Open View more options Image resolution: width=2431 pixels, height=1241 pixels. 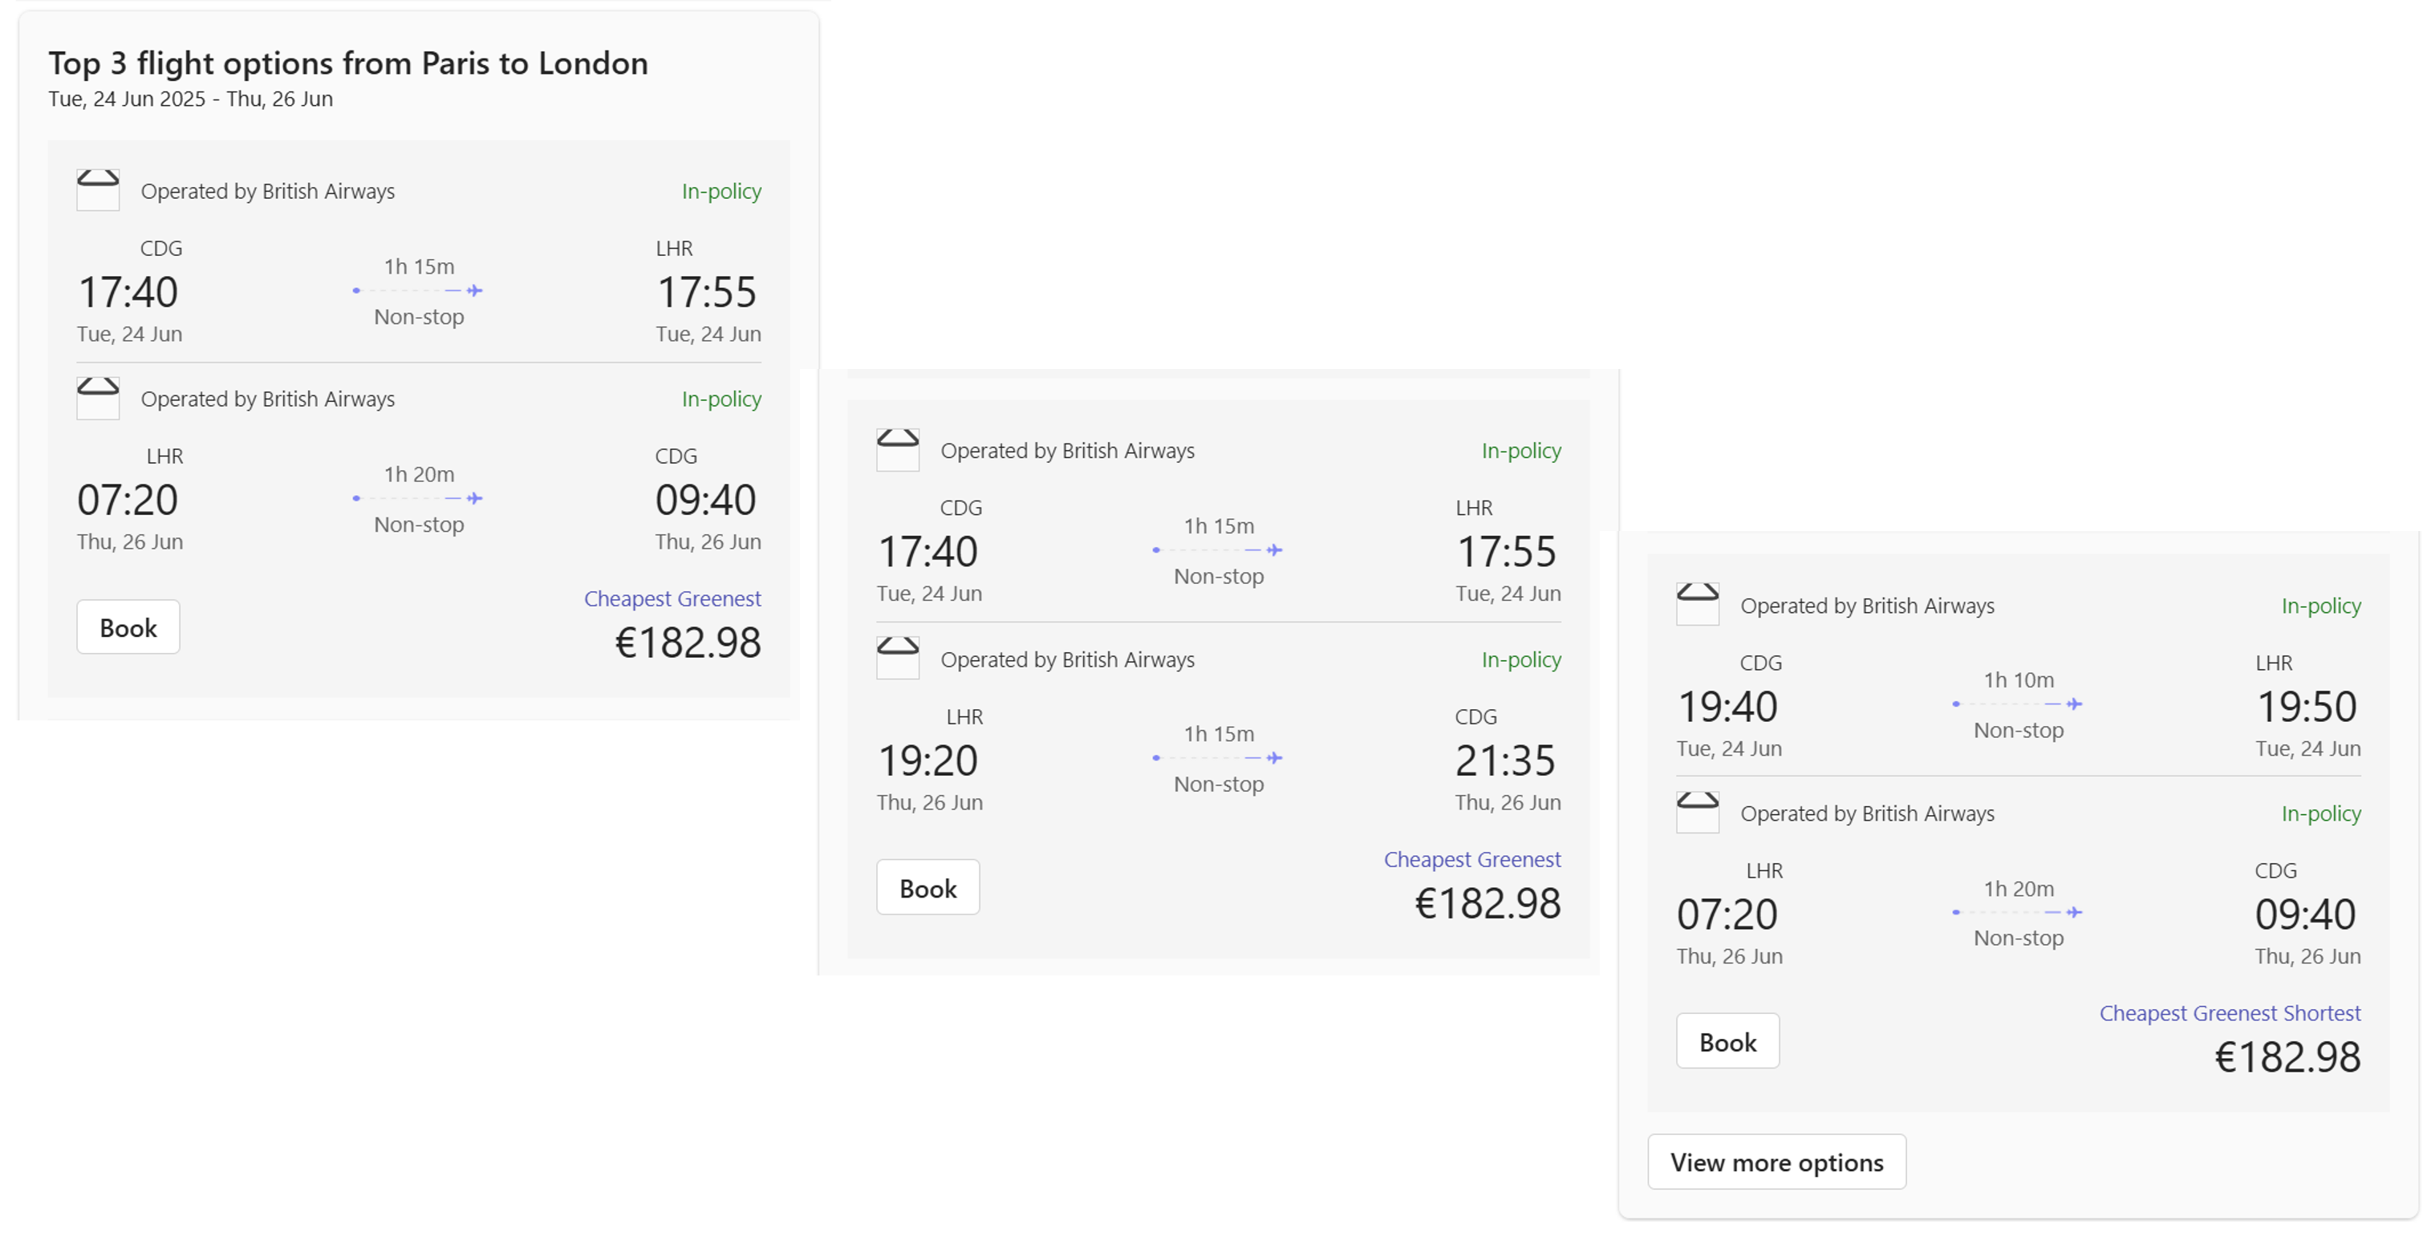coord(1776,1162)
